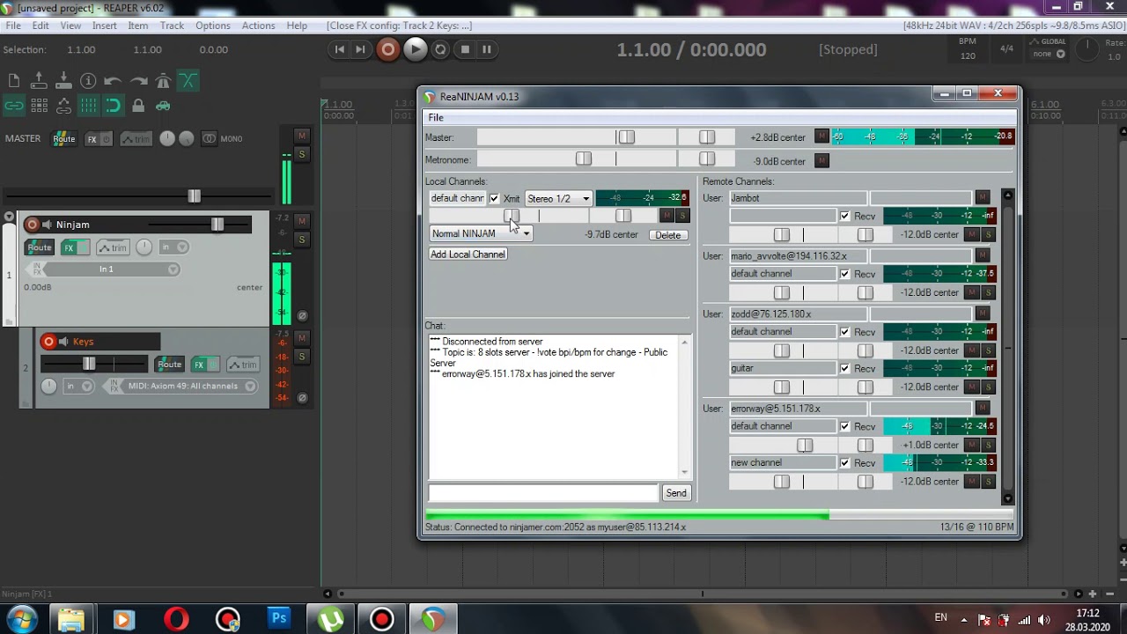
Task: Go to project start in transport
Action: click(339, 49)
